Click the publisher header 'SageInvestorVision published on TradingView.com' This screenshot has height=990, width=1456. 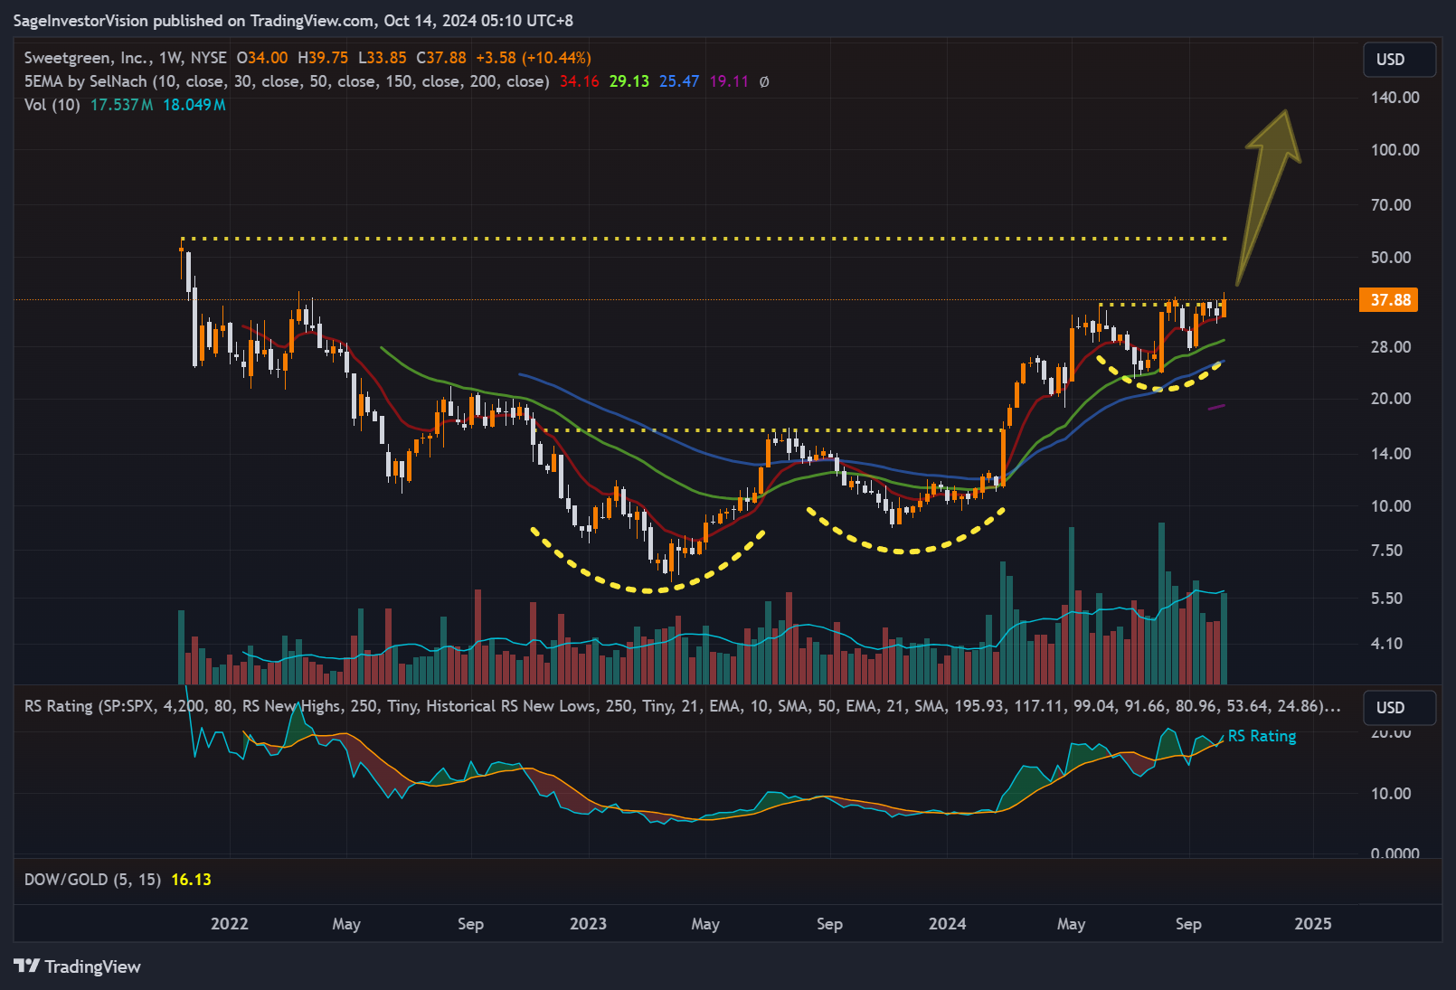pos(194,20)
